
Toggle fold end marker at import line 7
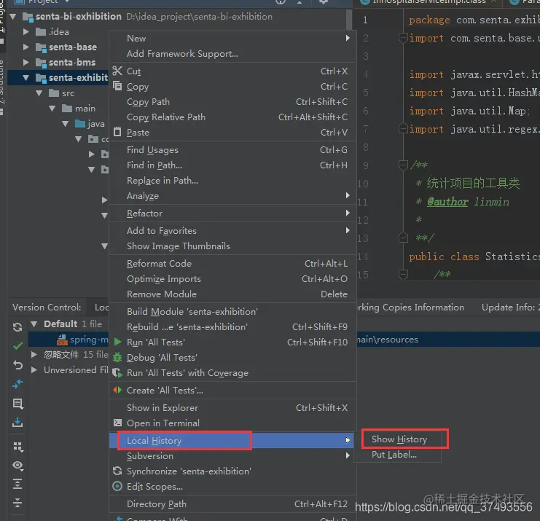tap(403, 129)
